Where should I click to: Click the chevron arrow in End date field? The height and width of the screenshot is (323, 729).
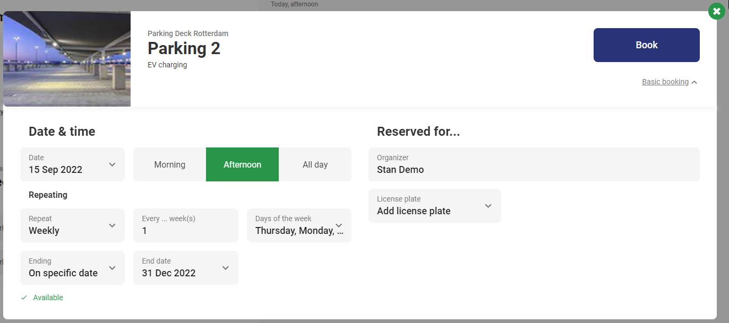click(225, 268)
